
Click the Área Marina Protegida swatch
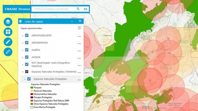32,107
